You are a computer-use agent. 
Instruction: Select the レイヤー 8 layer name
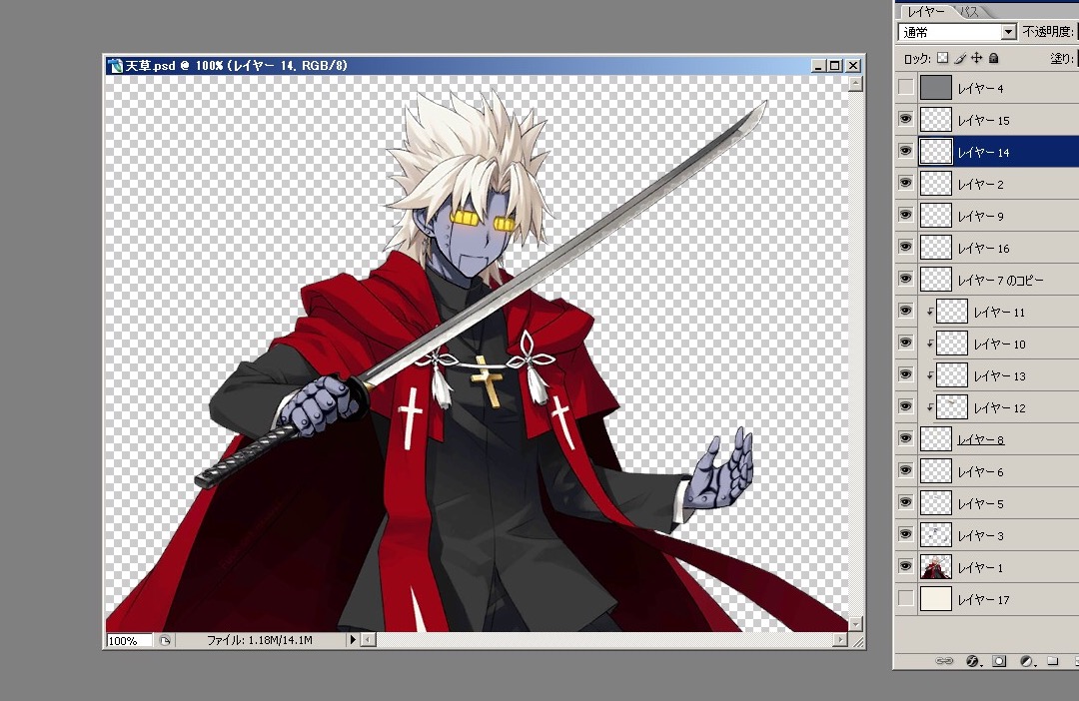pyautogui.click(x=980, y=439)
